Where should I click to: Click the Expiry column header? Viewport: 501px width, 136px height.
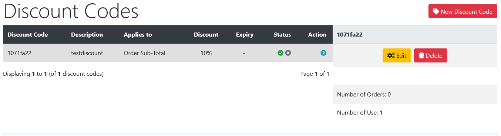point(245,35)
